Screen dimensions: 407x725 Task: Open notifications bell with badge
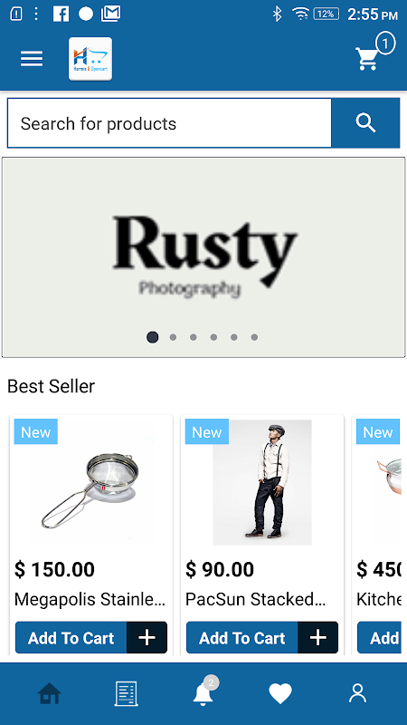203,692
